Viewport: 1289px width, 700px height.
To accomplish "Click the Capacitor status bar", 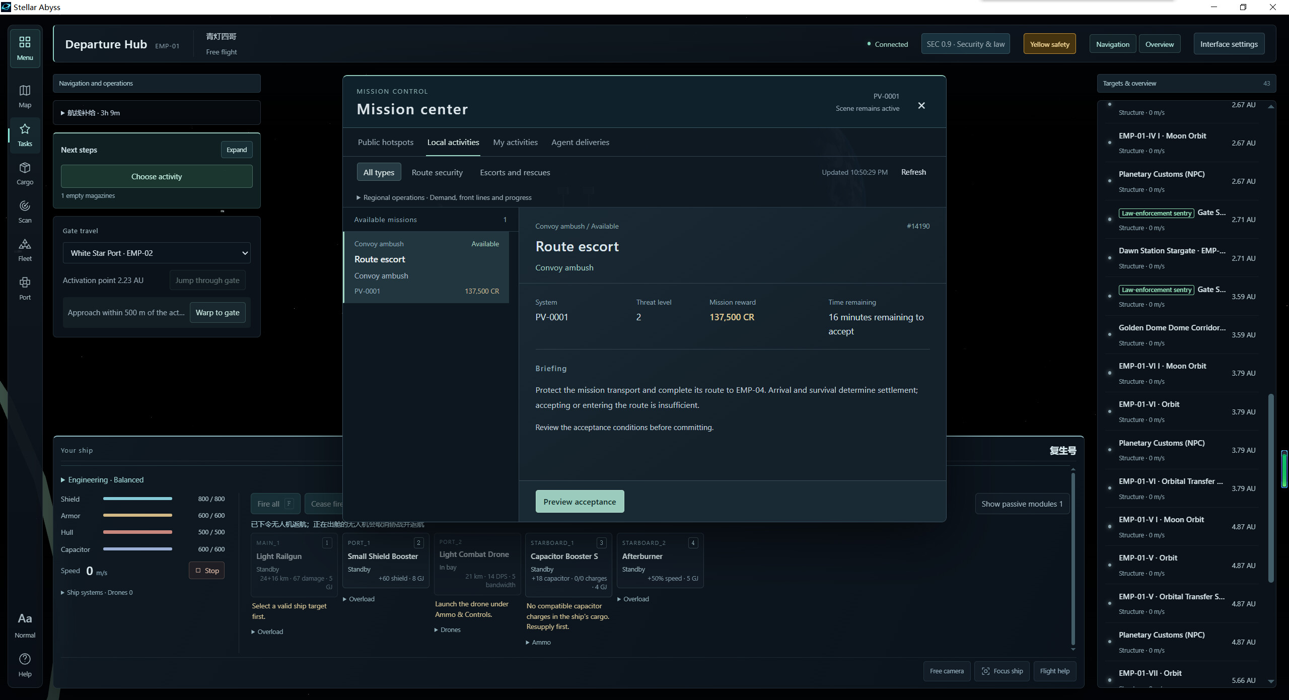I will (137, 549).
